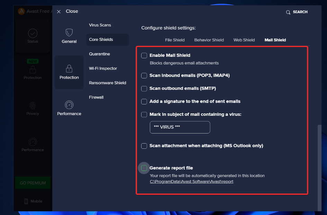Enable Mail Shield checkbox
327x215 pixels.
coord(144,55)
